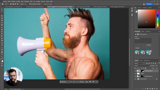This screenshot has height=90, width=160.
Task: Select the Object Selection tool
Action: [2, 16]
